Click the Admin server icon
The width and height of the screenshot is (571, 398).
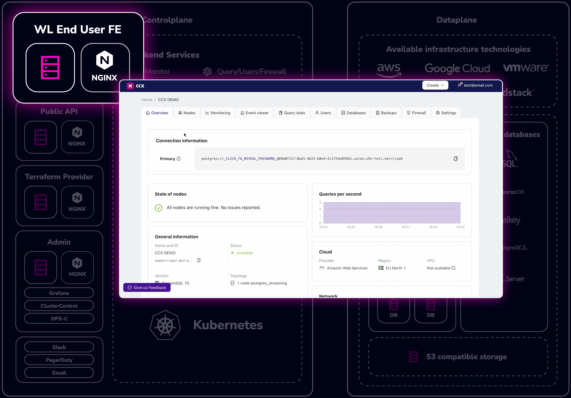click(x=41, y=267)
